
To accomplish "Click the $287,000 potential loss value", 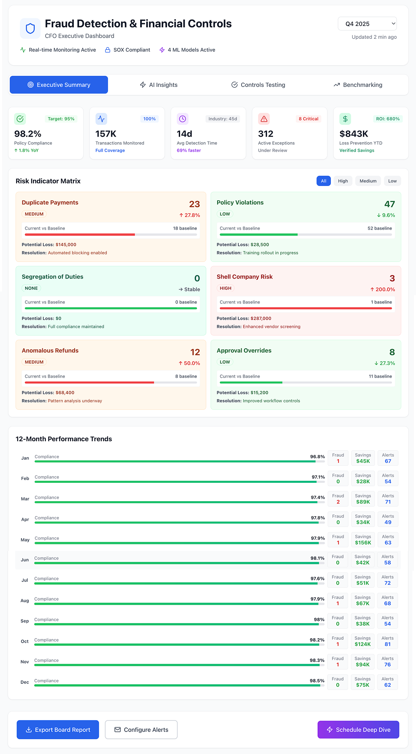I will tap(261, 318).
